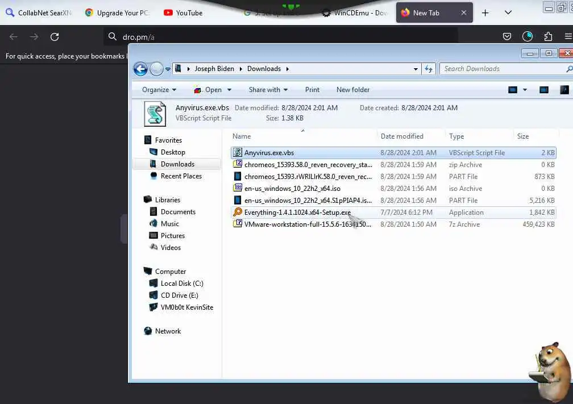
Task: Click the Explorer help icon
Action: [564, 90]
